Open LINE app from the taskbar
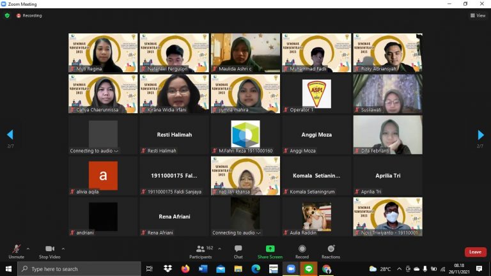Image resolution: width=491 pixels, height=276 pixels. [x=309, y=269]
